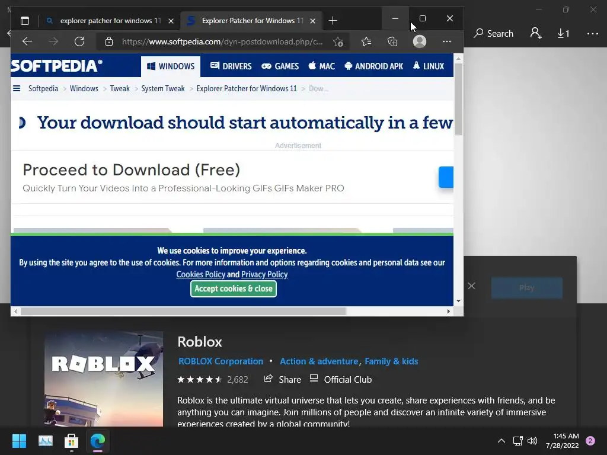
Task: Close the Softpedia Explorer Patcher tab
Action: 313,21
